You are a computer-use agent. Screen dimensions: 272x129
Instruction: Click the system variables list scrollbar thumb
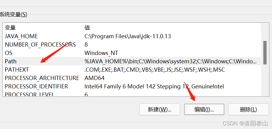coord(265,53)
